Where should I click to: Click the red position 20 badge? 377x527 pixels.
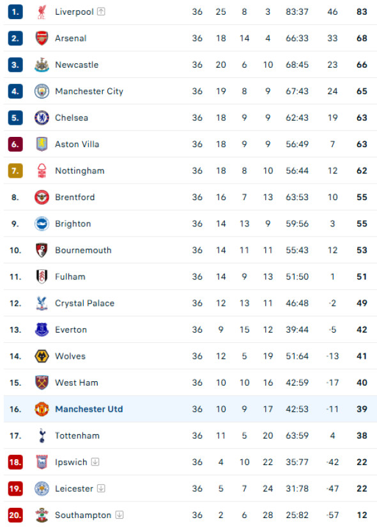(15, 515)
